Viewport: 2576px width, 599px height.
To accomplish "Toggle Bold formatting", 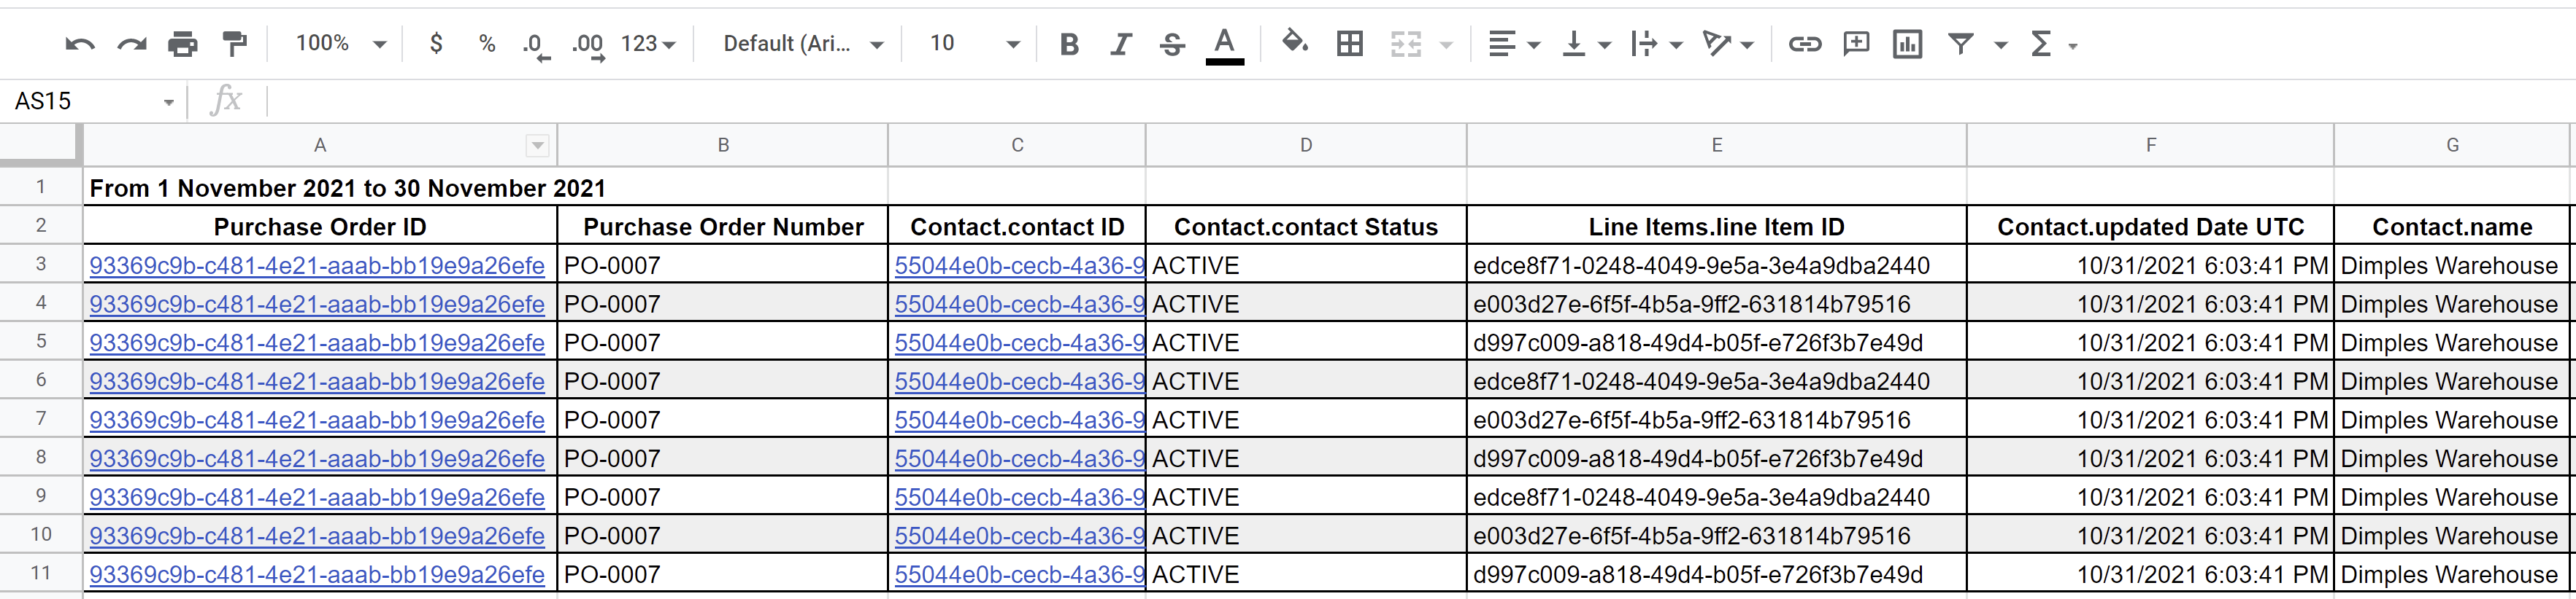I will pos(1069,44).
